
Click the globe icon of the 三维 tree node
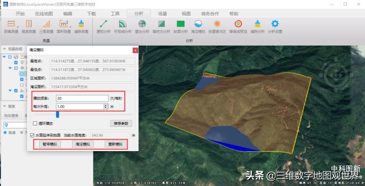16,57
